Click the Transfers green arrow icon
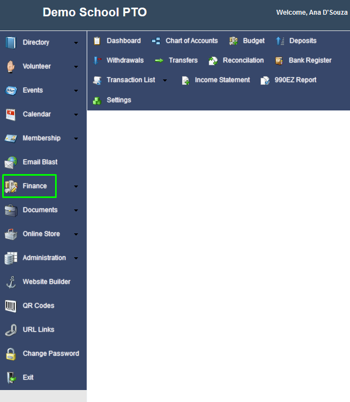The height and width of the screenshot is (402, 350). coord(159,60)
